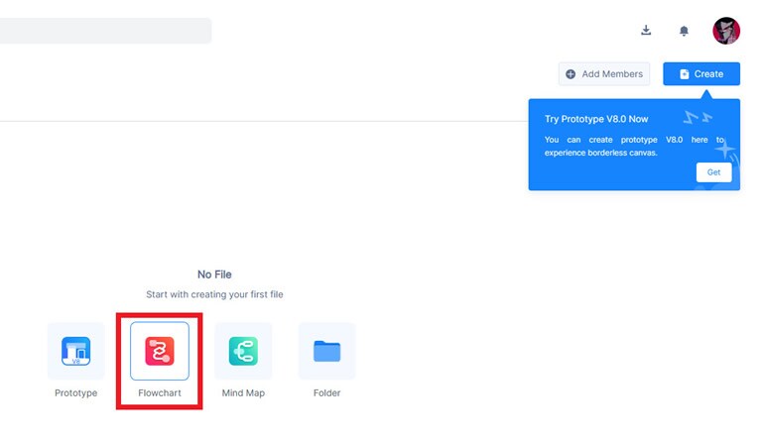The width and height of the screenshot is (764, 440).
Task: Open the downloads icon in the header
Action: 646,30
